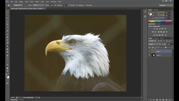The width and height of the screenshot is (179, 101).
Task: Open the status bar info arrow
Action: (39, 98)
